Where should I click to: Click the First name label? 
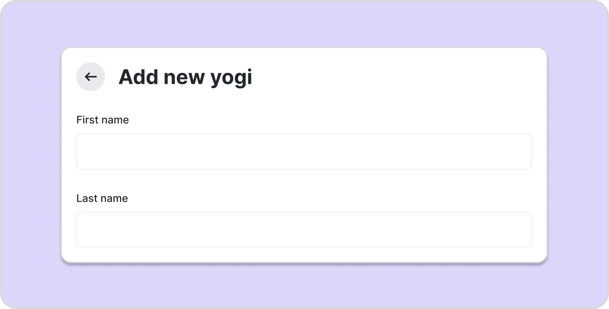click(x=102, y=120)
